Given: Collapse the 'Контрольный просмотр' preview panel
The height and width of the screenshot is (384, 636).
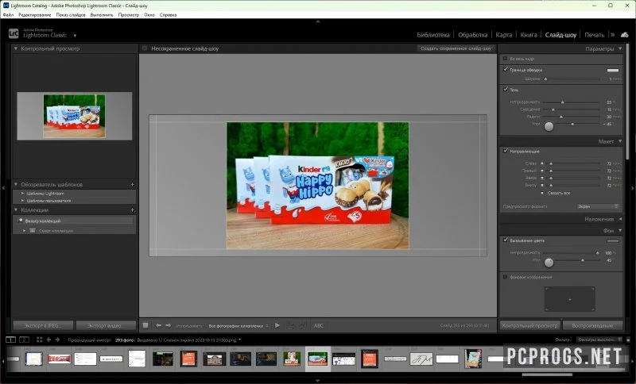Looking at the screenshot, I should coord(16,48).
